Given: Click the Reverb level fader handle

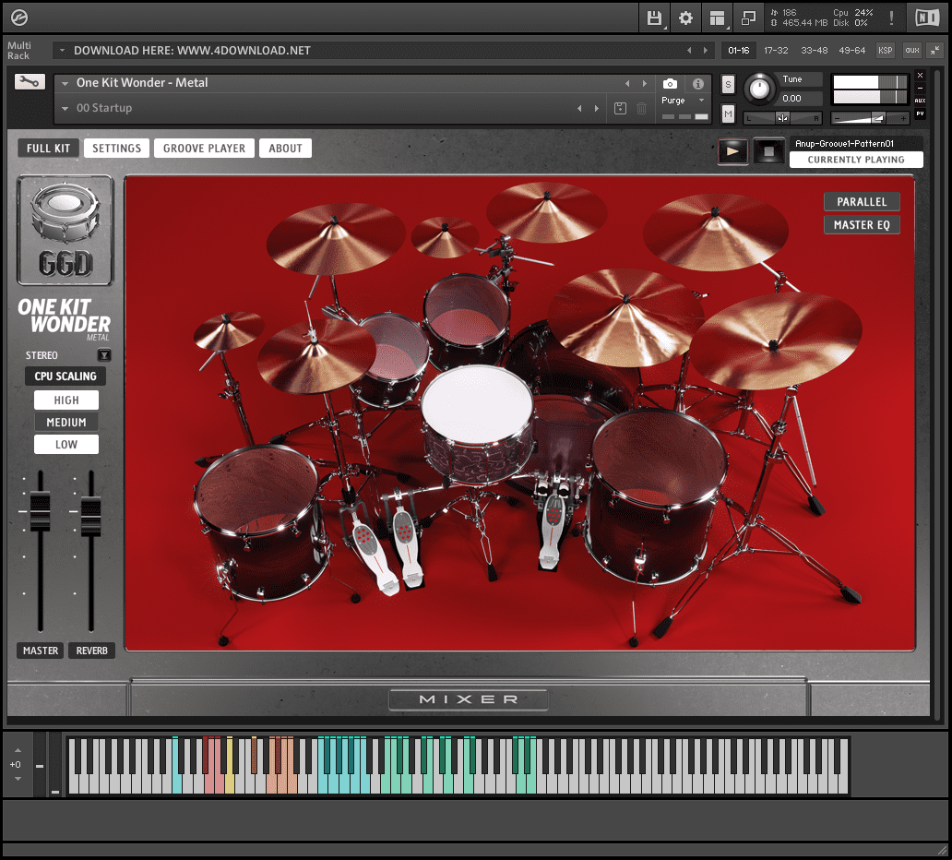Looking at the screenshot, I should click(91, 516).
